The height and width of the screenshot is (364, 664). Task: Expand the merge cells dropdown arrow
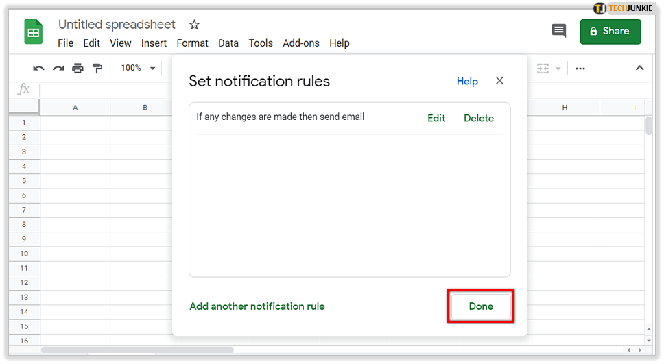pyautogui.click(x=558, y=69)
